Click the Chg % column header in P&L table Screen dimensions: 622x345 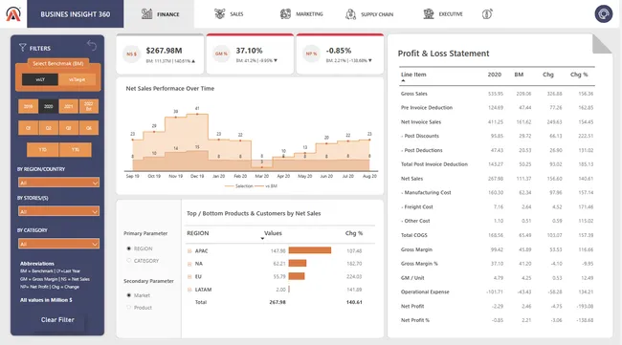[x=579, y=75]
